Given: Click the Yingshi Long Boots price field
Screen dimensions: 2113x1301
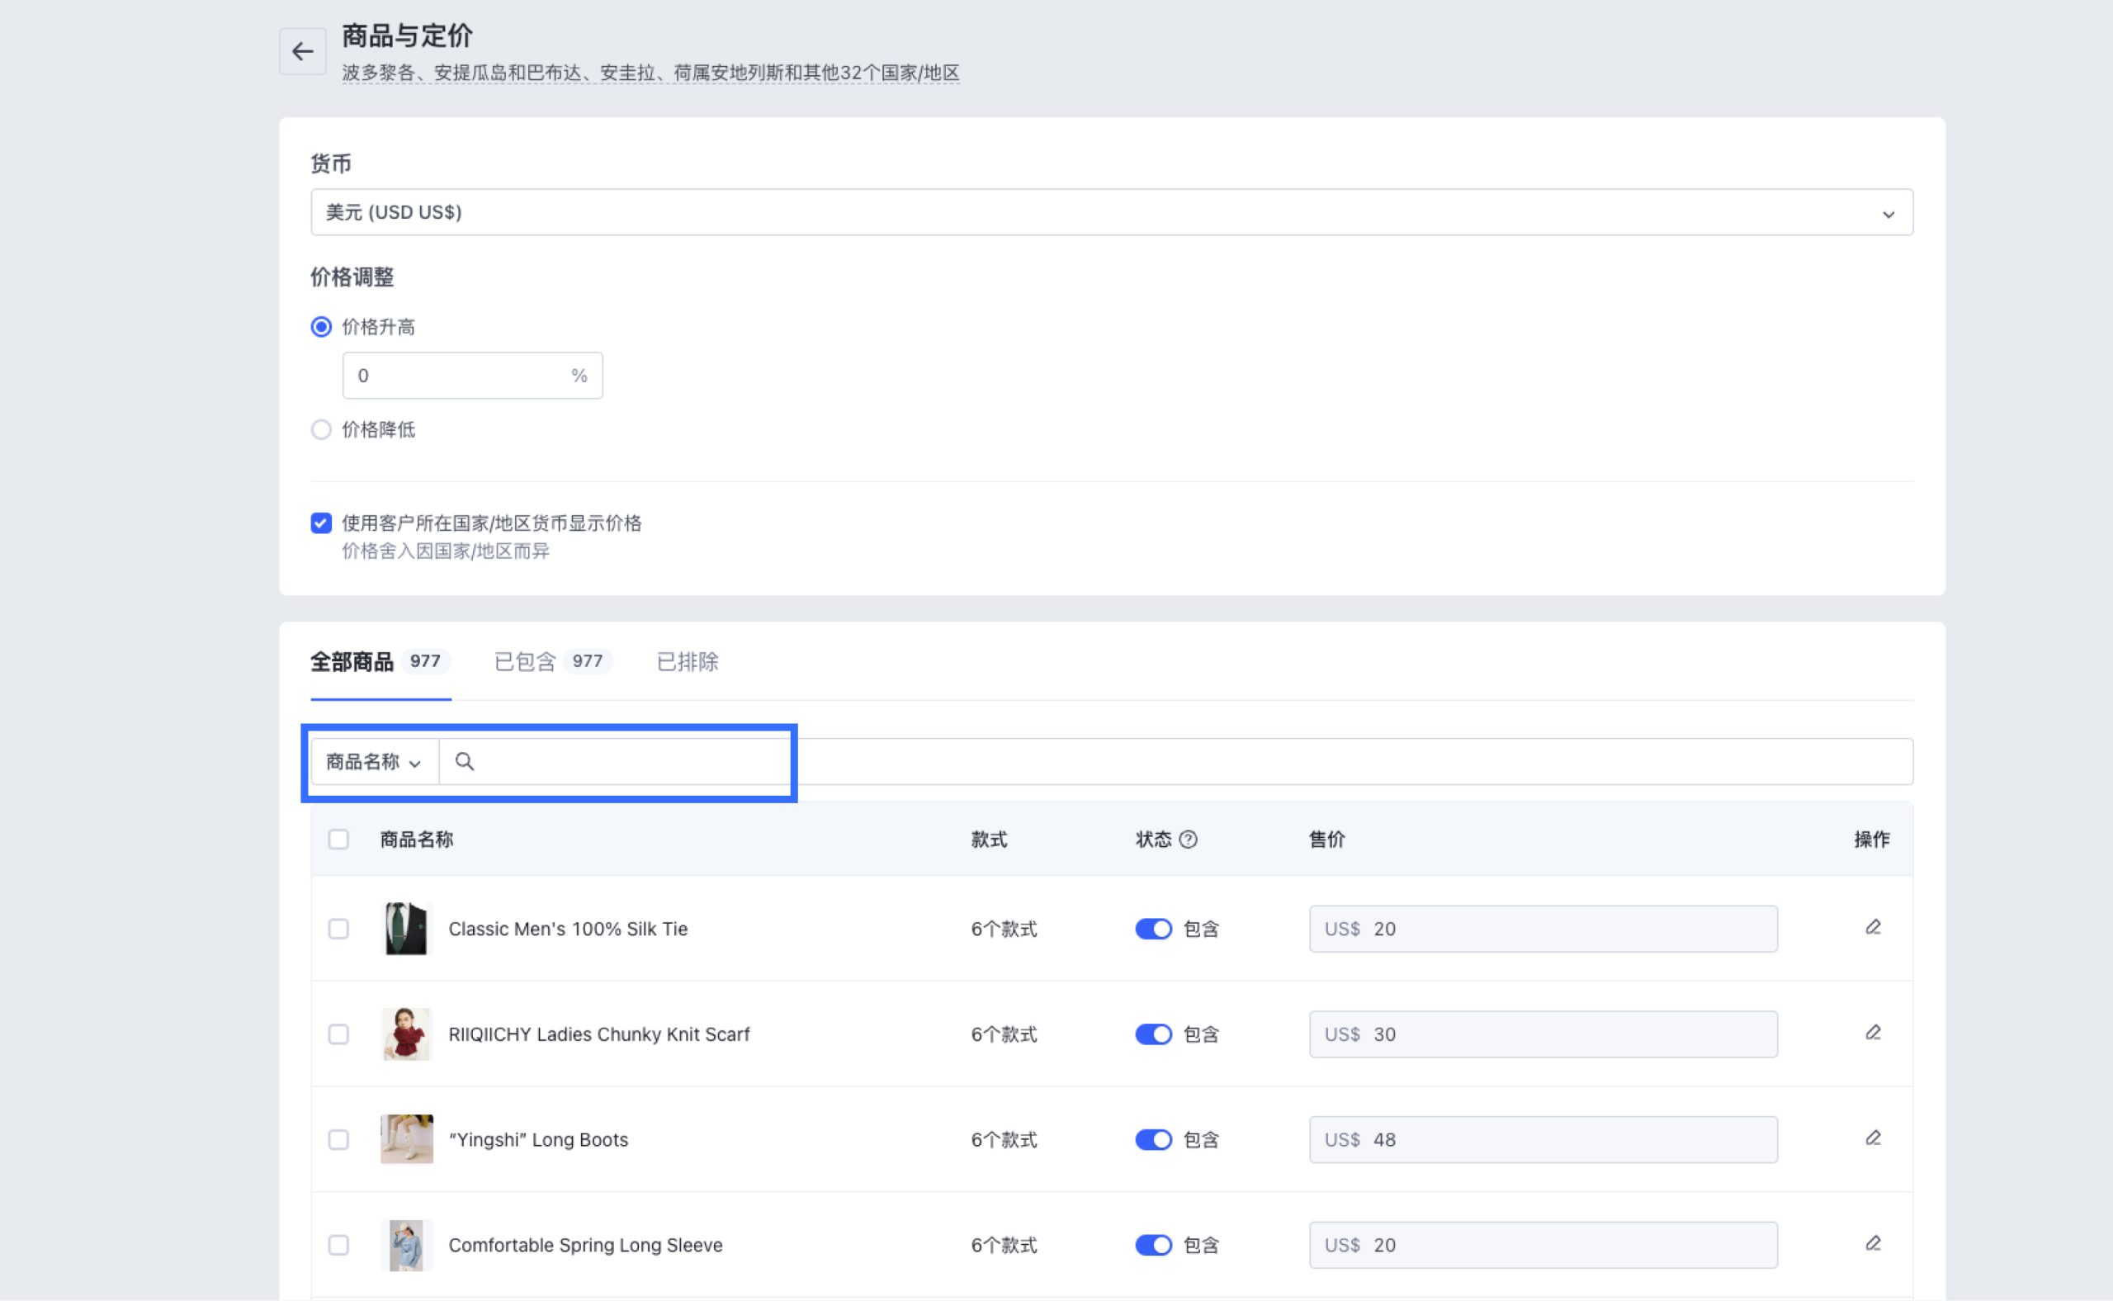Looking at the screenshot, I should pos(1542,1139).
